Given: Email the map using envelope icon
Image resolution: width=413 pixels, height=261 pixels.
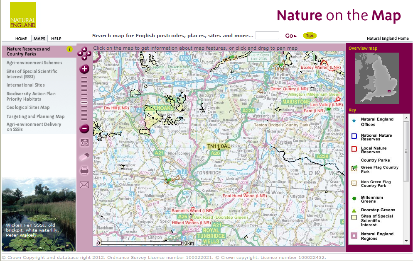Looking at the screenshot, I should [x=84, y=185].
